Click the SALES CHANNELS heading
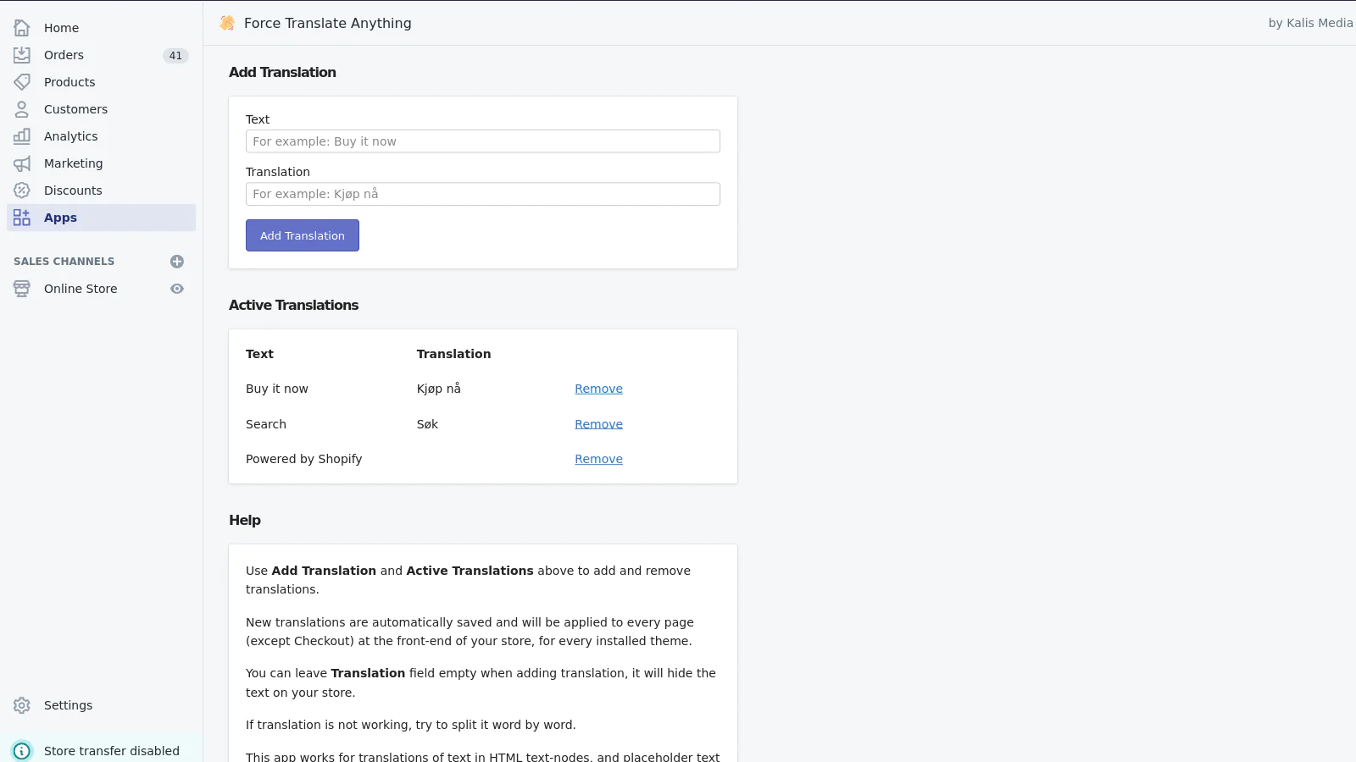Screen dimensions: 1356x762 tap(64, 262)
